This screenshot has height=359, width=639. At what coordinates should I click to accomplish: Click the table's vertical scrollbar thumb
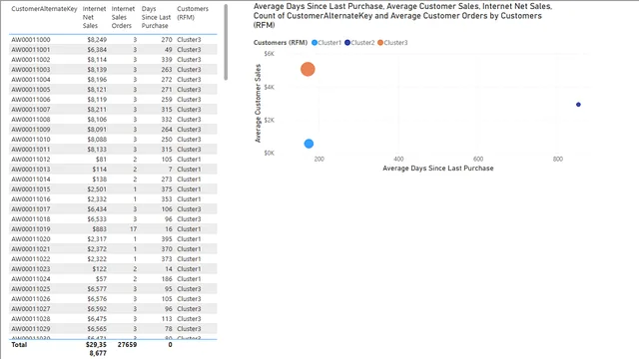[x=226, y=42]
